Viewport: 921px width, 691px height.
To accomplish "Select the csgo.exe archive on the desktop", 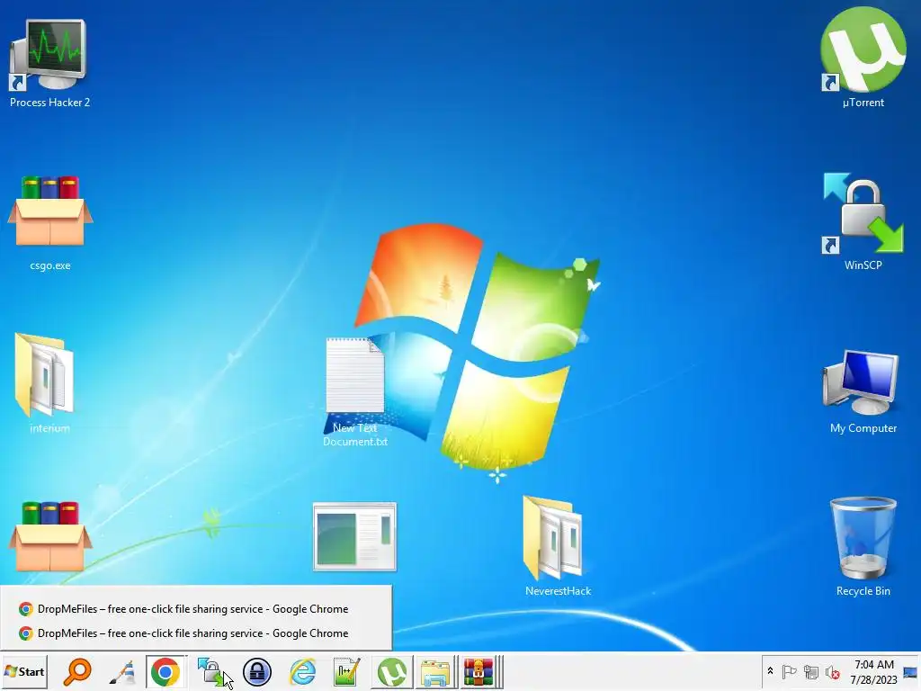I will (x=50, y=223).
